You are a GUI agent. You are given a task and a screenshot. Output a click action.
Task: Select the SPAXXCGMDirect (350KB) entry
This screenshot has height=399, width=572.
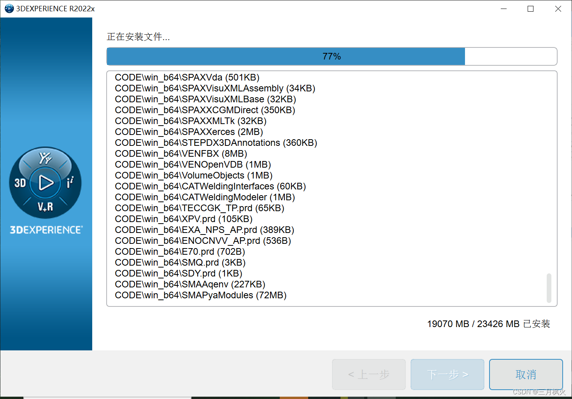click(x=205, y=110)
